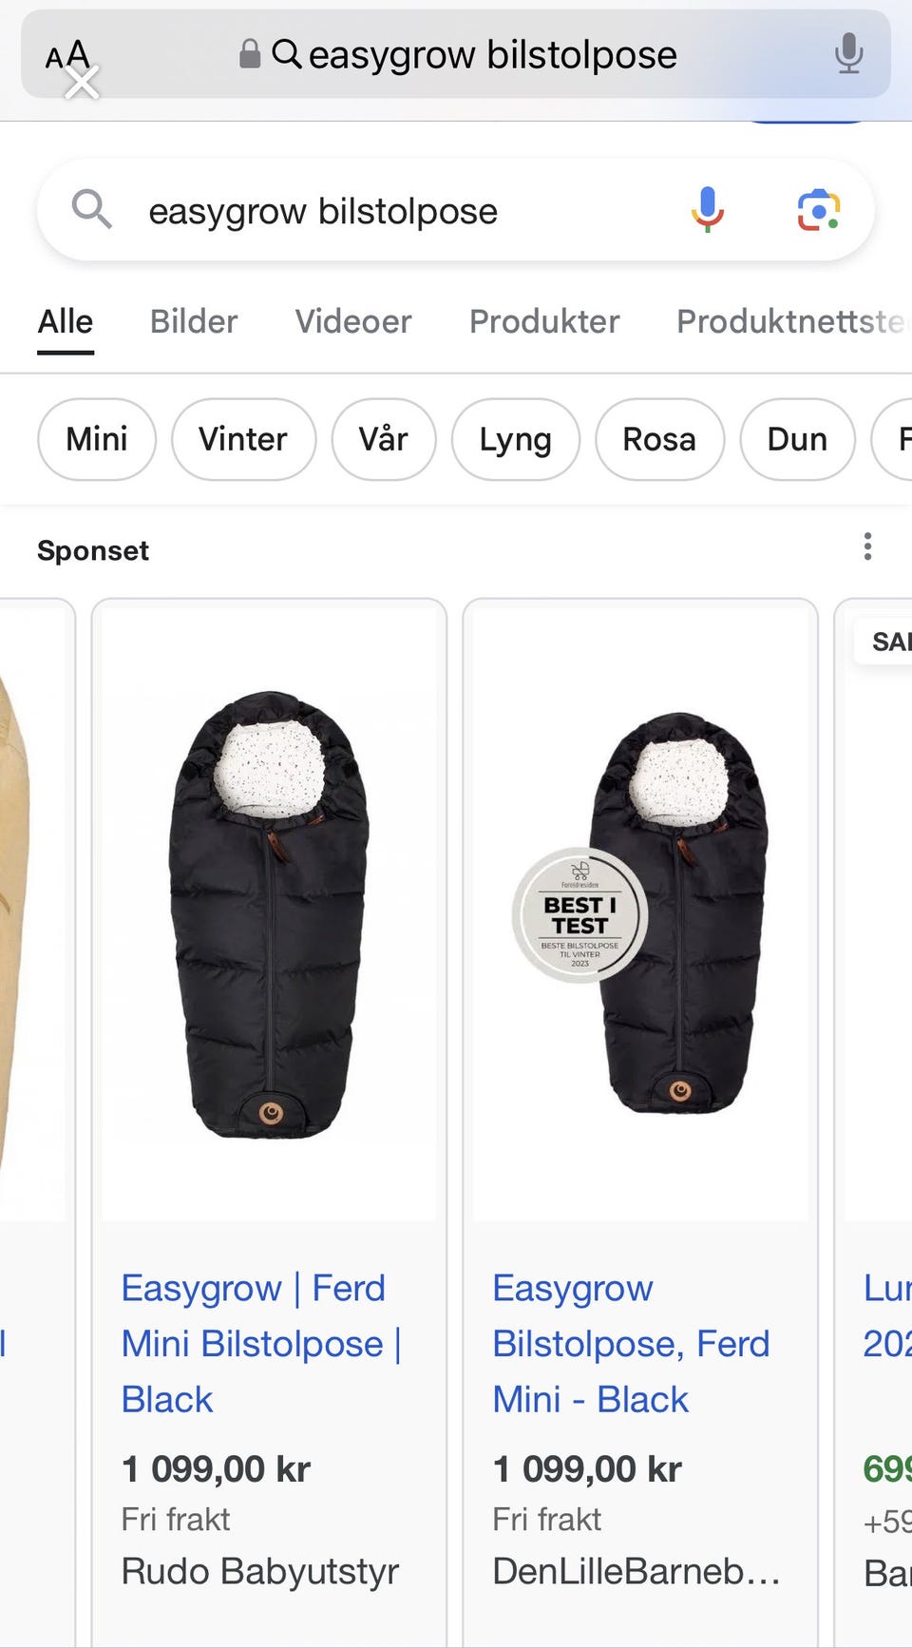Select the Lyng filter chip
The width and height of the screenshot is (912, 1648).
click(515, 439)
